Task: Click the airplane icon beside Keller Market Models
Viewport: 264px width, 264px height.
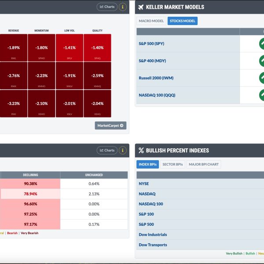Action: (x=141, y=7)
